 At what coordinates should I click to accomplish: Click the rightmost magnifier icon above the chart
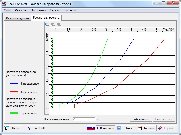pyautogui.click(x=59, y=24)
